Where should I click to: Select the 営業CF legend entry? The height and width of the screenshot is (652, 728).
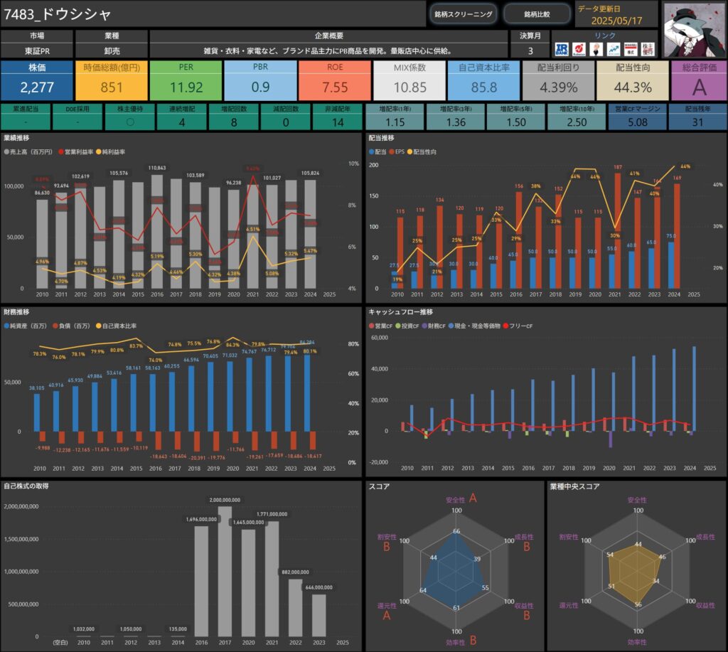(x=381, y=326)
